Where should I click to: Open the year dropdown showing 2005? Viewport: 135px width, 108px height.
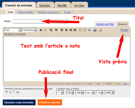pyautogui.click(x=110, y=93)
